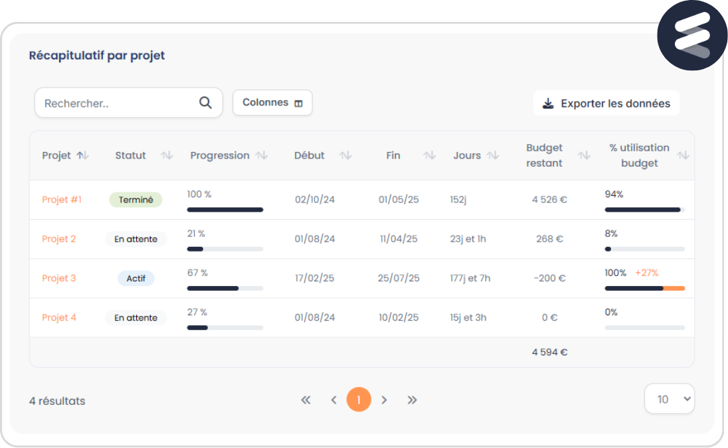
Task: Click the magnifying glass search icon
Action: 205,103
